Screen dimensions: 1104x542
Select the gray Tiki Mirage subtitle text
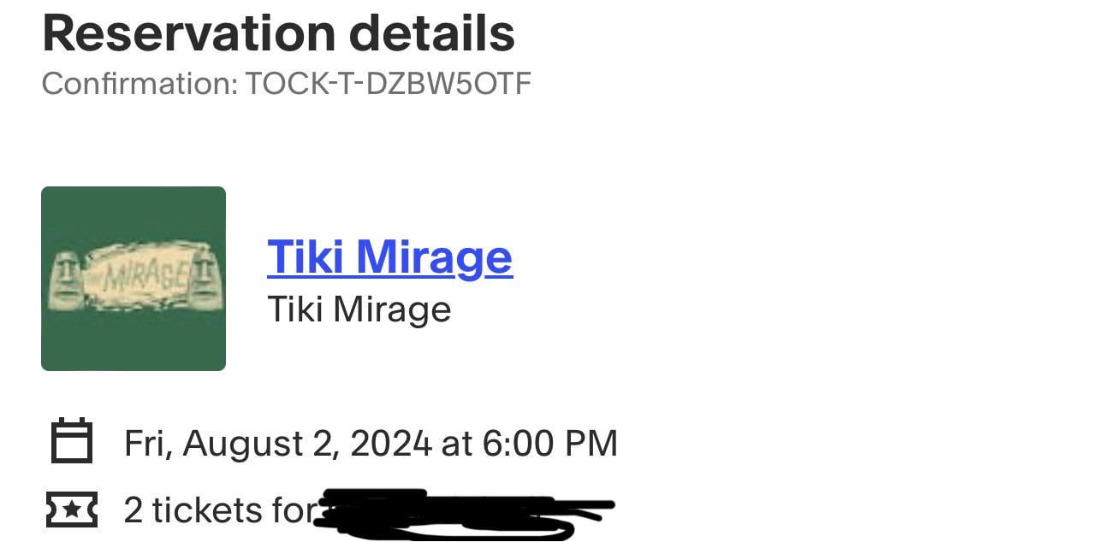pyautogui.click(x=359, y=309)
